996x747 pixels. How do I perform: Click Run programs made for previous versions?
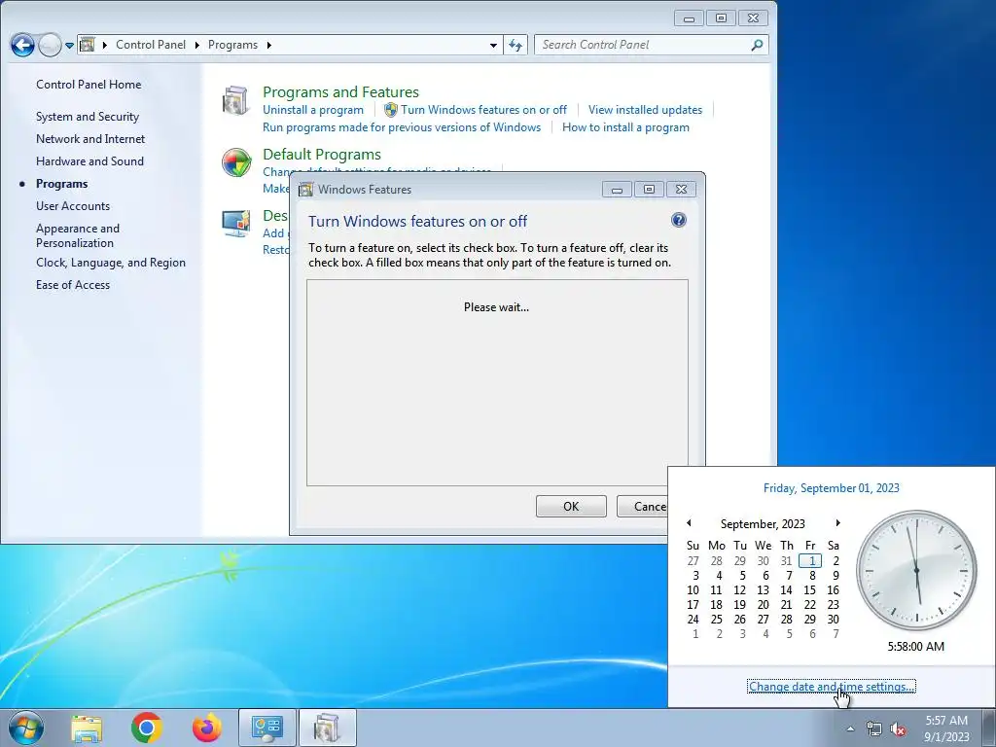point(402,127)
